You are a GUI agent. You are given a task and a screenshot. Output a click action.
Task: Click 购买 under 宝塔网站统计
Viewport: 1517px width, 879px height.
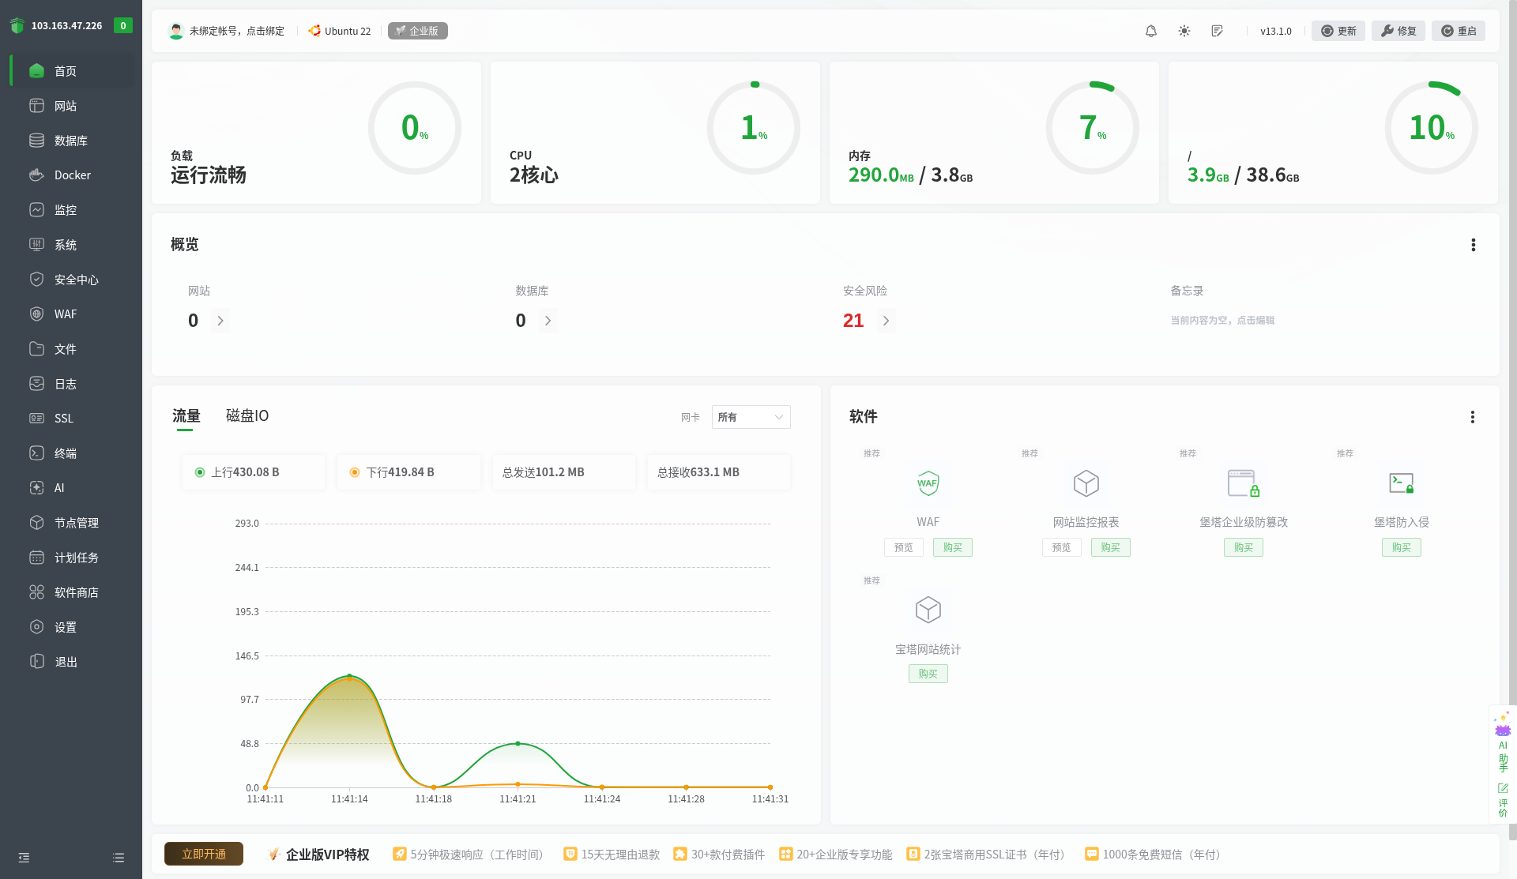928,674
